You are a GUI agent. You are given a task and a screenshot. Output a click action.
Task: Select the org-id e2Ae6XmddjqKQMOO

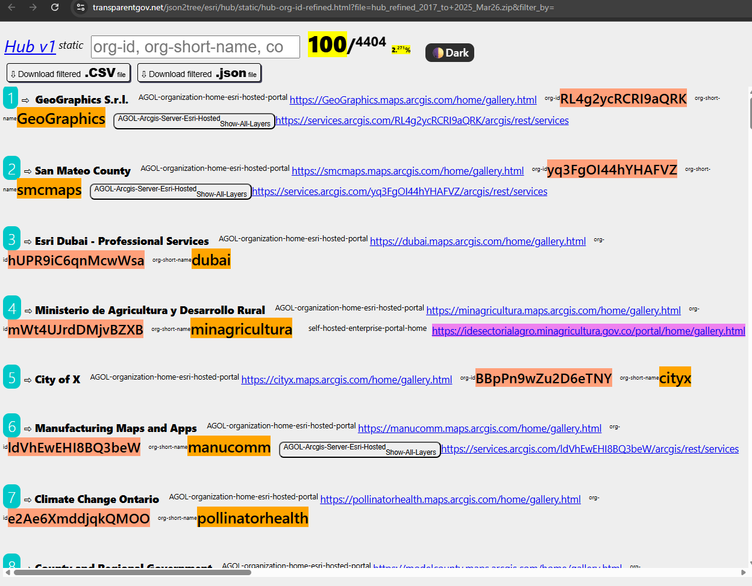(79, 518)
